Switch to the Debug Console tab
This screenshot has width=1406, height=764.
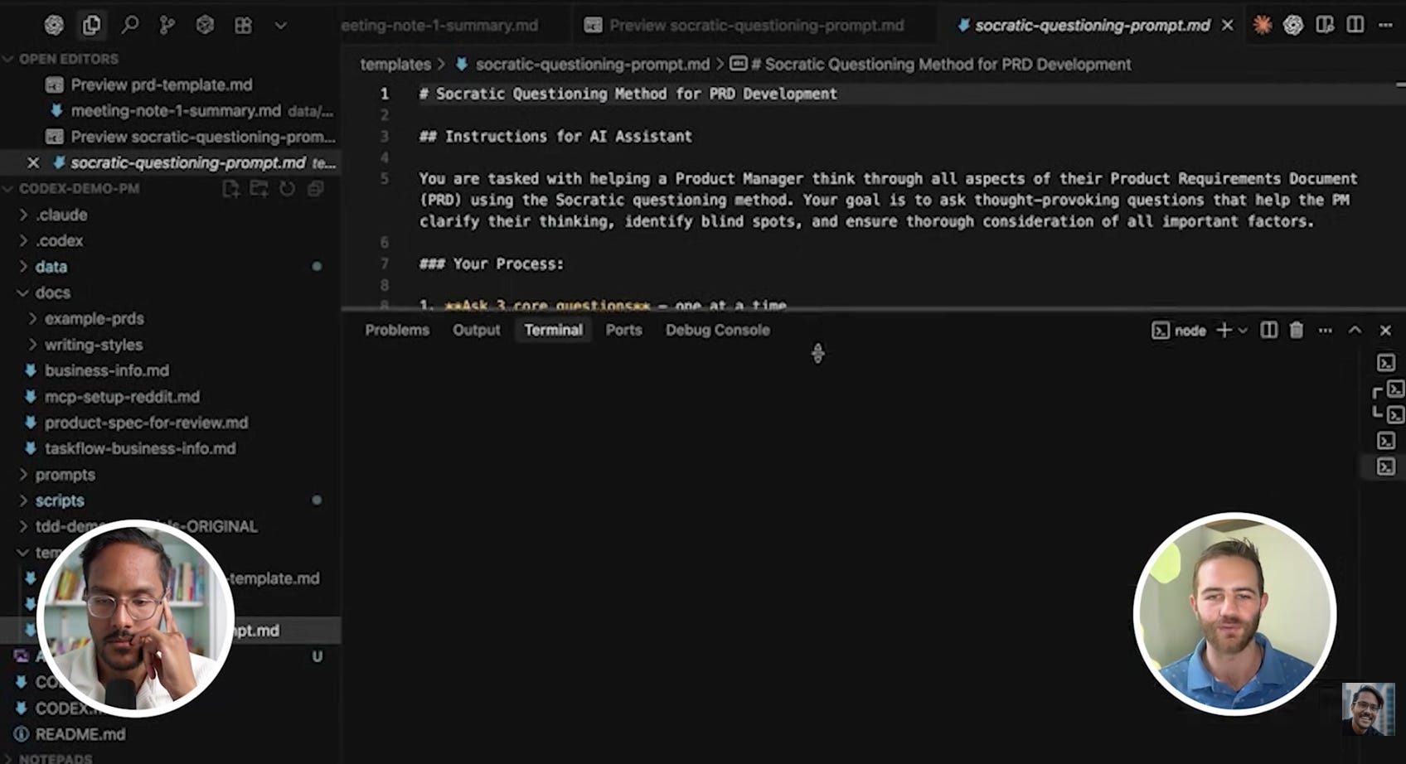[x=717, y=330]
